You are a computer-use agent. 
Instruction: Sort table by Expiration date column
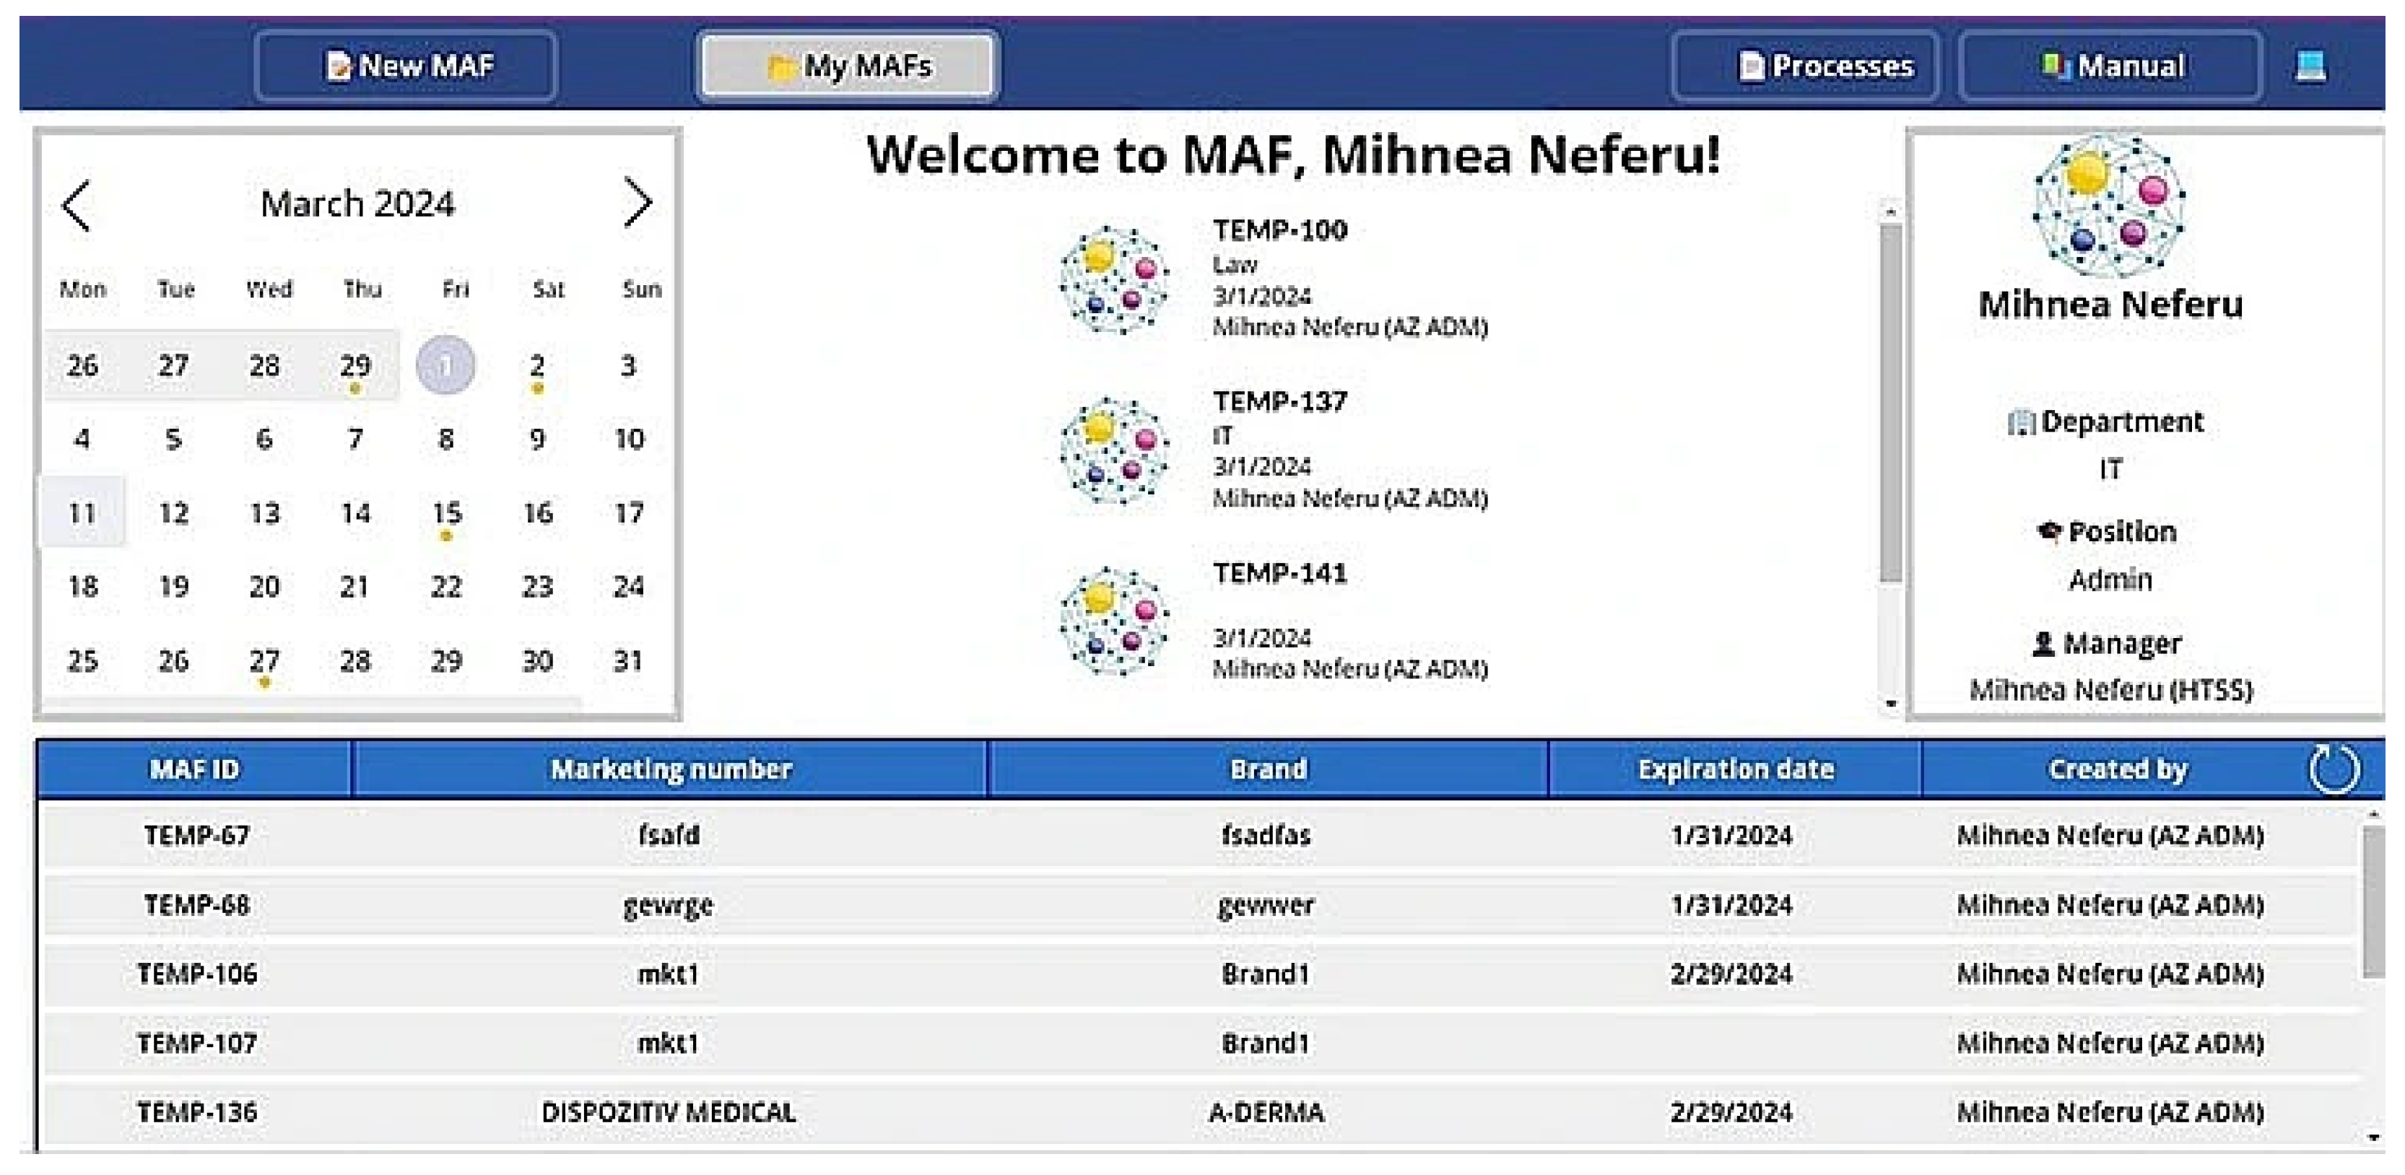pyautogui.click(x=1735, y=770)
